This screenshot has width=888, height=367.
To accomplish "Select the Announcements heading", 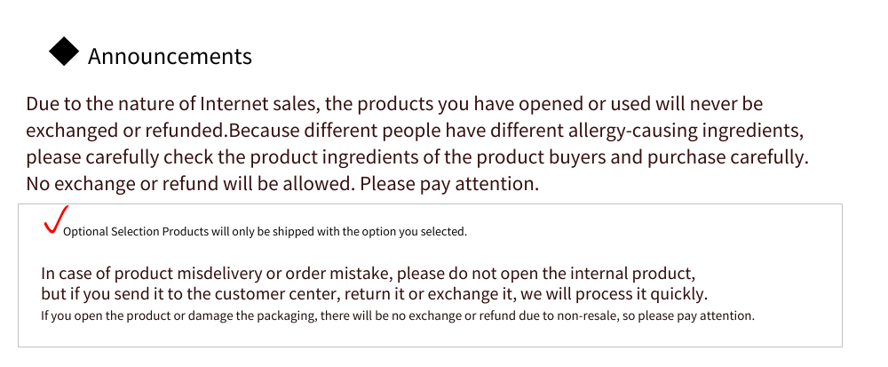I will [170, 56].
